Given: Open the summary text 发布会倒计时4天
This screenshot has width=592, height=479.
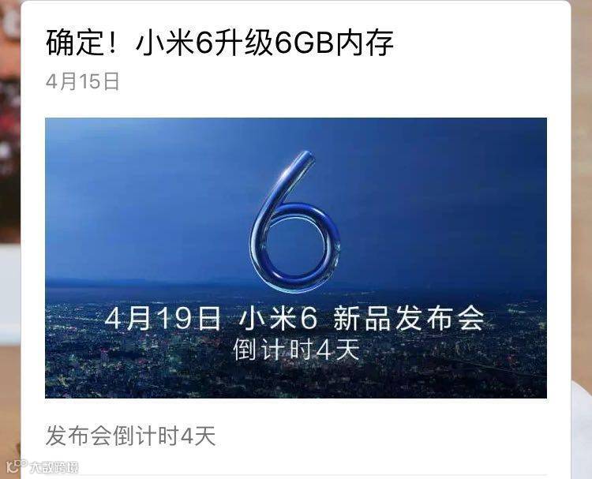Looking at the screenshot, I should coord(130,436).
